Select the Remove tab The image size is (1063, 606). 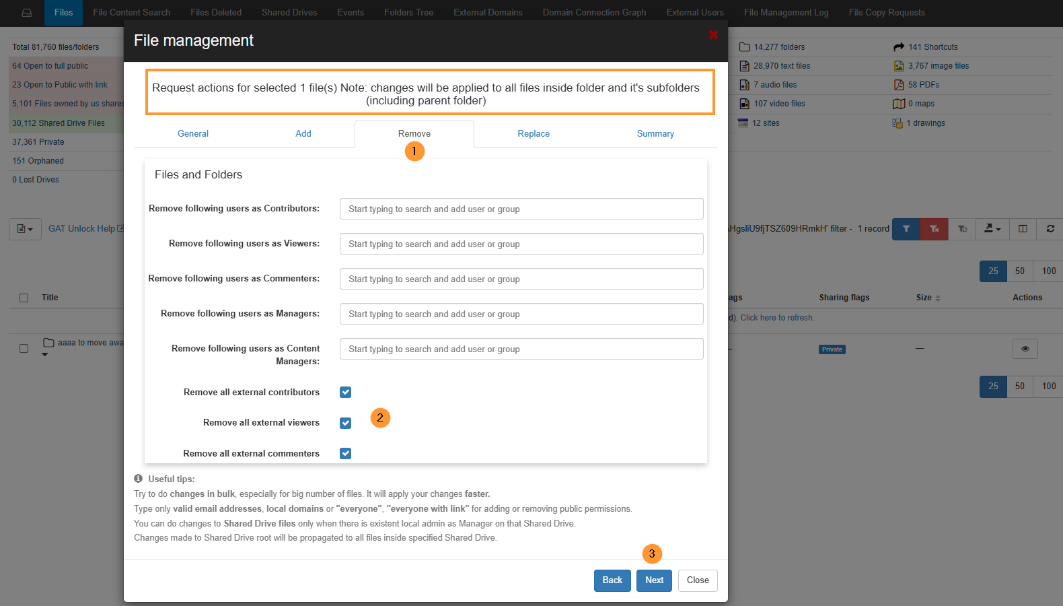click(x=414, y=134)
